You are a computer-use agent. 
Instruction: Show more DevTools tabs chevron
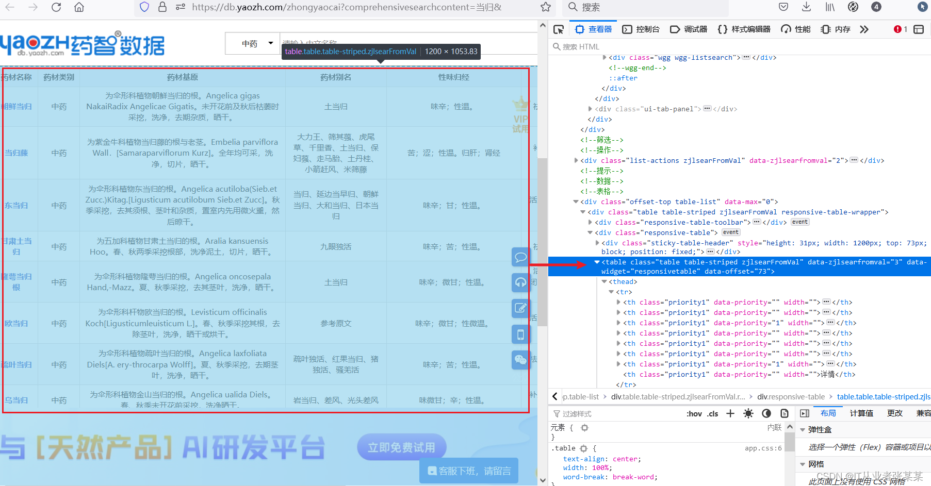[864, 29]
